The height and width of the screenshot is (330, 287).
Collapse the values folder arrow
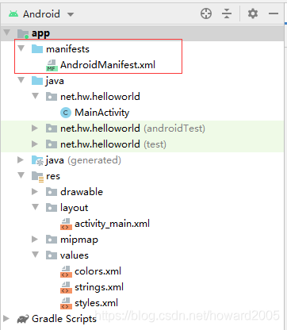click(36, 255)
